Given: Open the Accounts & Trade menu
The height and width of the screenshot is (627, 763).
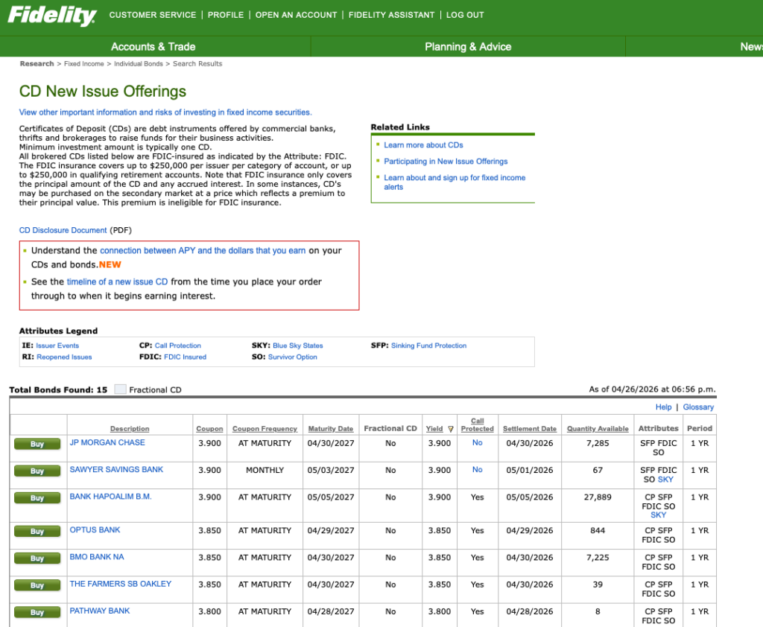Looking at the screenshot, I should 153,46.
